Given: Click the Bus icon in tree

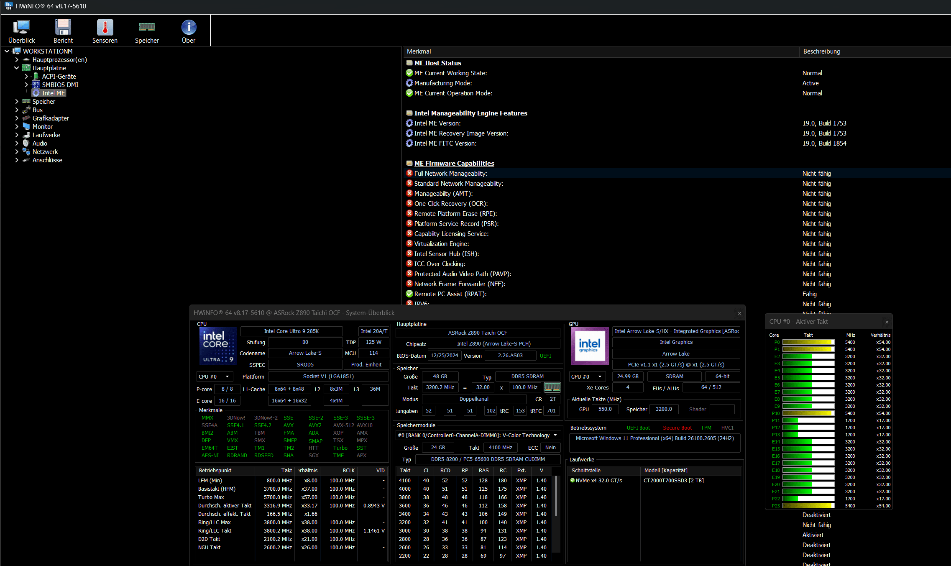Looking at the screenshot, I should click(26, 110).
